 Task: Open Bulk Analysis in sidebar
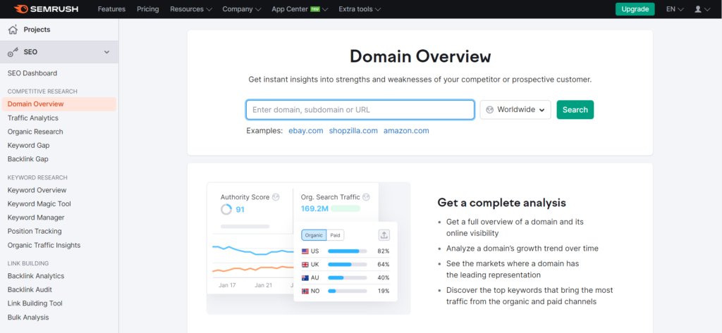[28, 318]
